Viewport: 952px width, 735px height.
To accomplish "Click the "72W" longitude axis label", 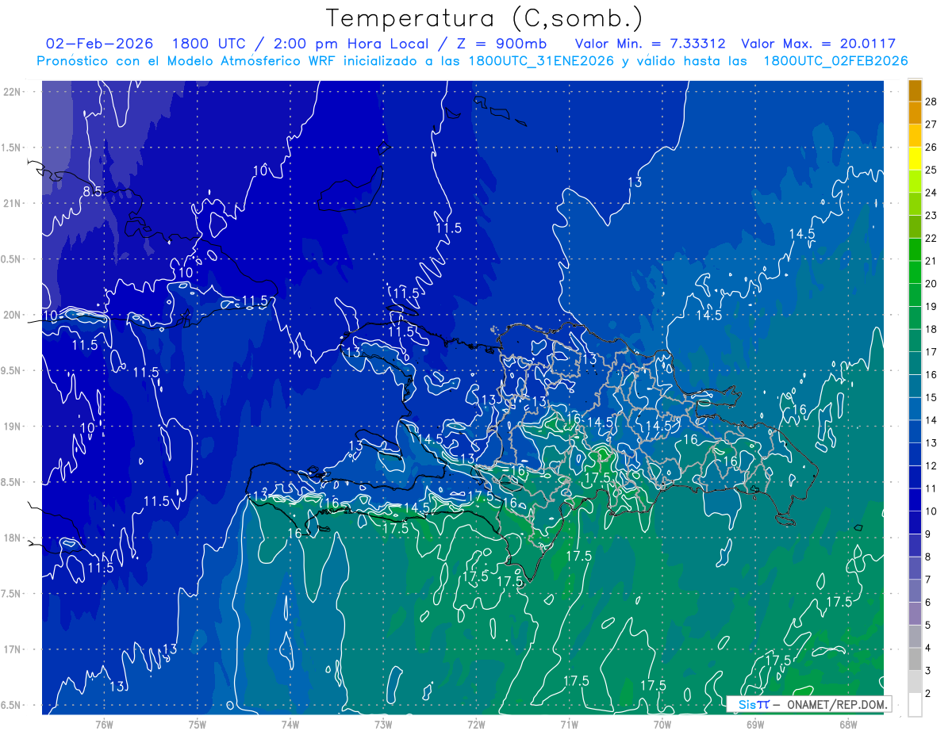I will [476, 724].
